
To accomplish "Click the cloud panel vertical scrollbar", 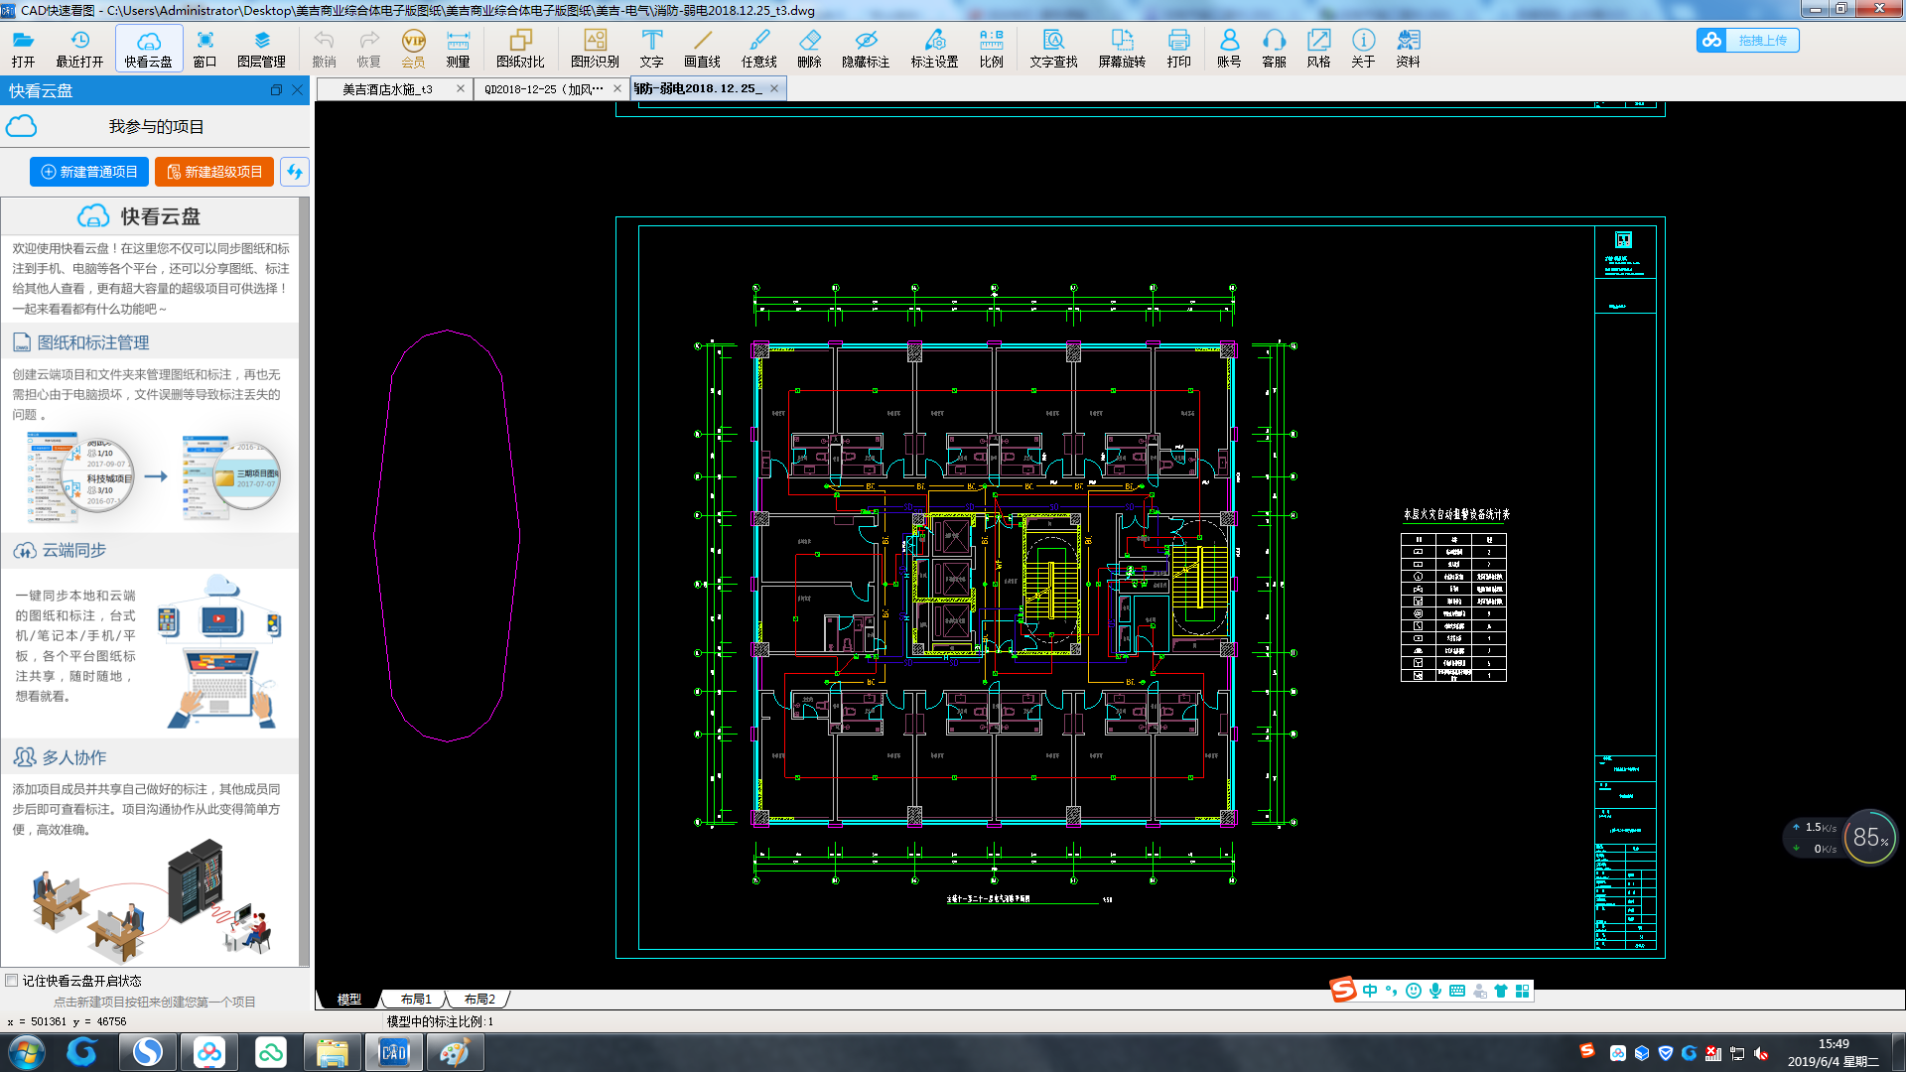I will pos(305,582).
